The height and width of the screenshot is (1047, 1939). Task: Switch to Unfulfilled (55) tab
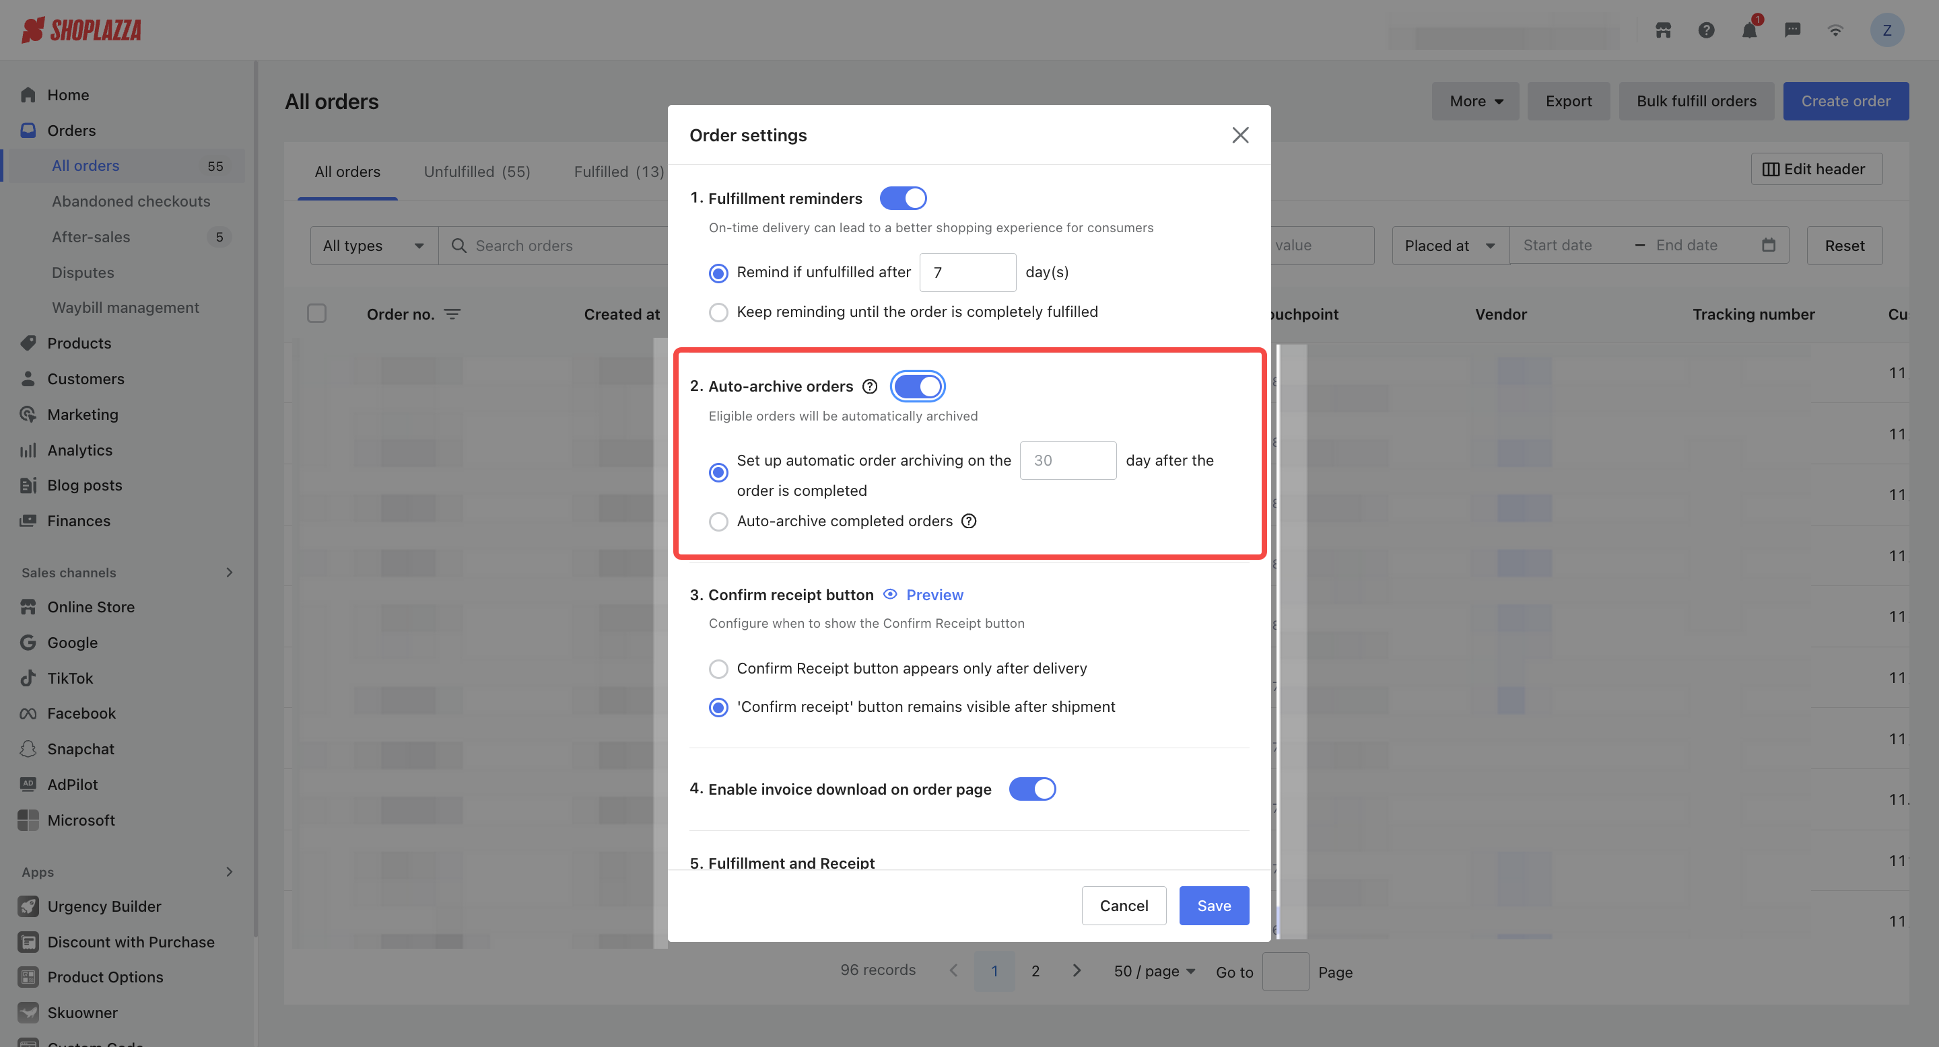477,172
